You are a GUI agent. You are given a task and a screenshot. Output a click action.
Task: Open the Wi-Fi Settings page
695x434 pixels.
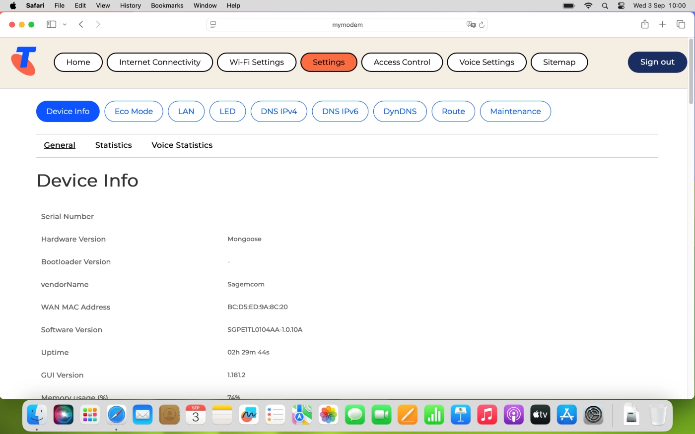[257, 62]
